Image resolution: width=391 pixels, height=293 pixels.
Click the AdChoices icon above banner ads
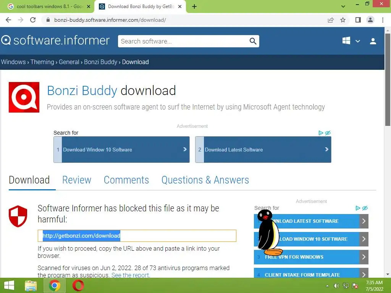tap(321, 133)
